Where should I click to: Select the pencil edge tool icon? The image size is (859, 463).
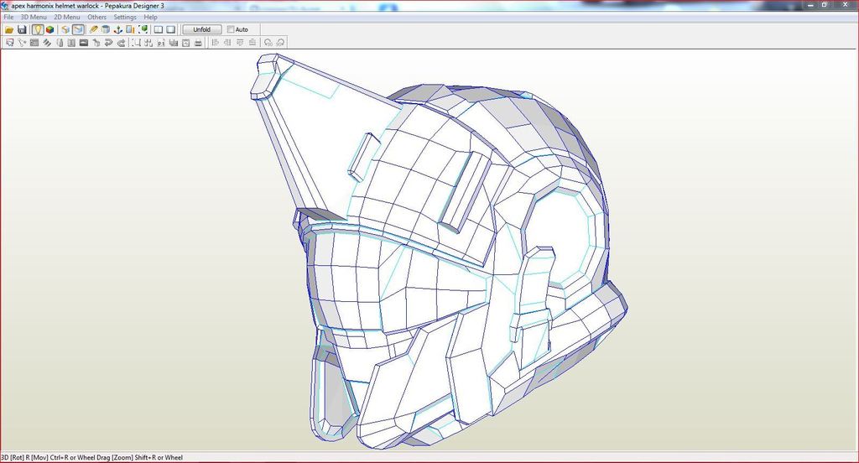(92, 29)
